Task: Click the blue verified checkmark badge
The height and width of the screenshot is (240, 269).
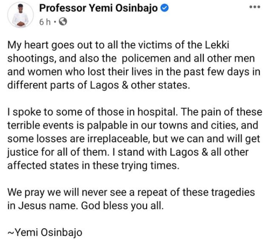Action: 165,8
